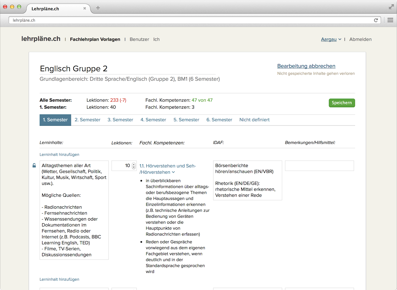Click the Lerninhalte: column header
The height and width of the screenshot is (290, 397).
[x=51, y=142]
